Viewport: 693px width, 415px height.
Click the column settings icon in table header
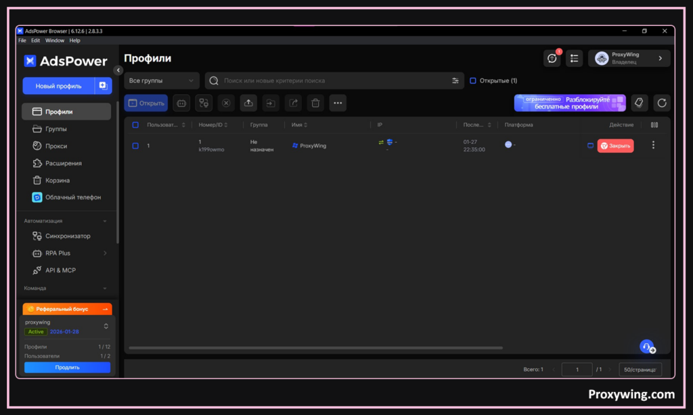654,125
